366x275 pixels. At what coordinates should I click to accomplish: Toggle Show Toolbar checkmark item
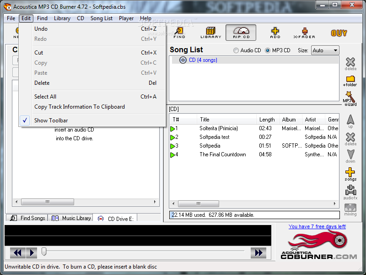click(92, 121)
